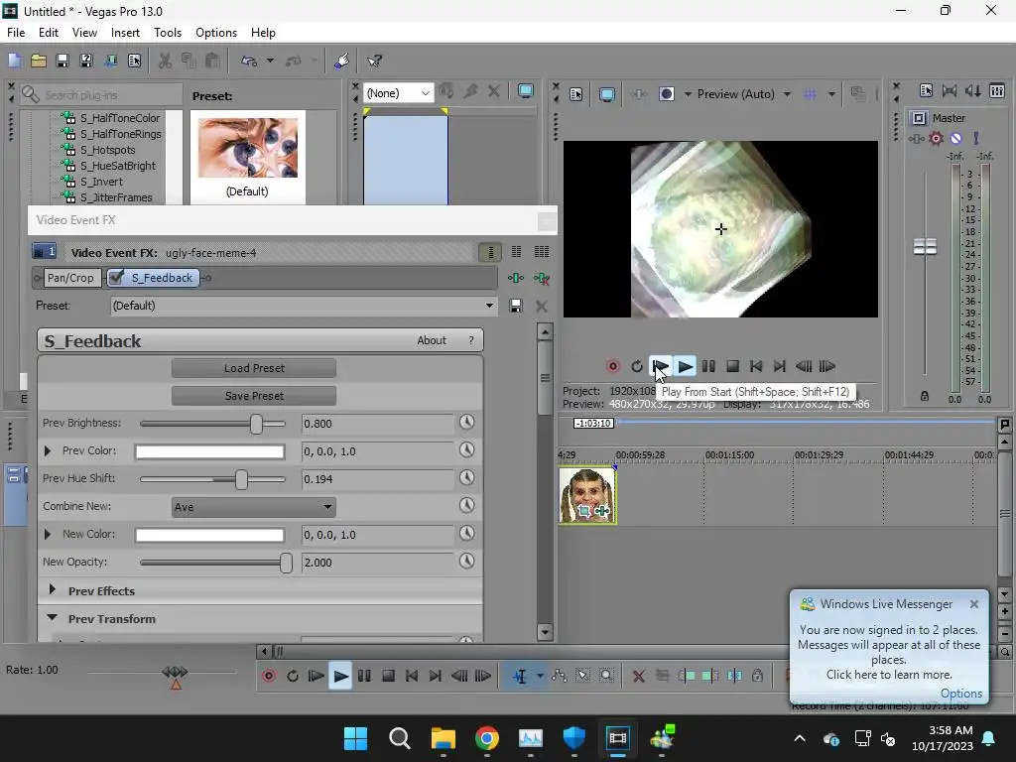Click the Search plug-ins field

pos(101,94)
